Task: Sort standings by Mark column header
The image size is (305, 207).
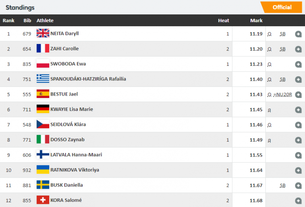Action: (x=256, y=21)
